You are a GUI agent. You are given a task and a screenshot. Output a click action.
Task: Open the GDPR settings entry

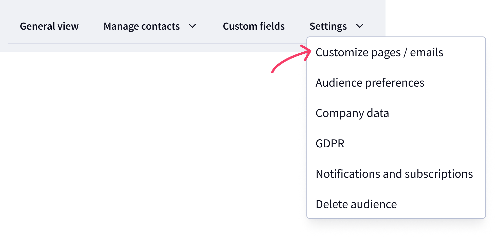(330, 144)
